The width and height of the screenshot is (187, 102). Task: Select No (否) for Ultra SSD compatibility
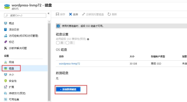67,43
